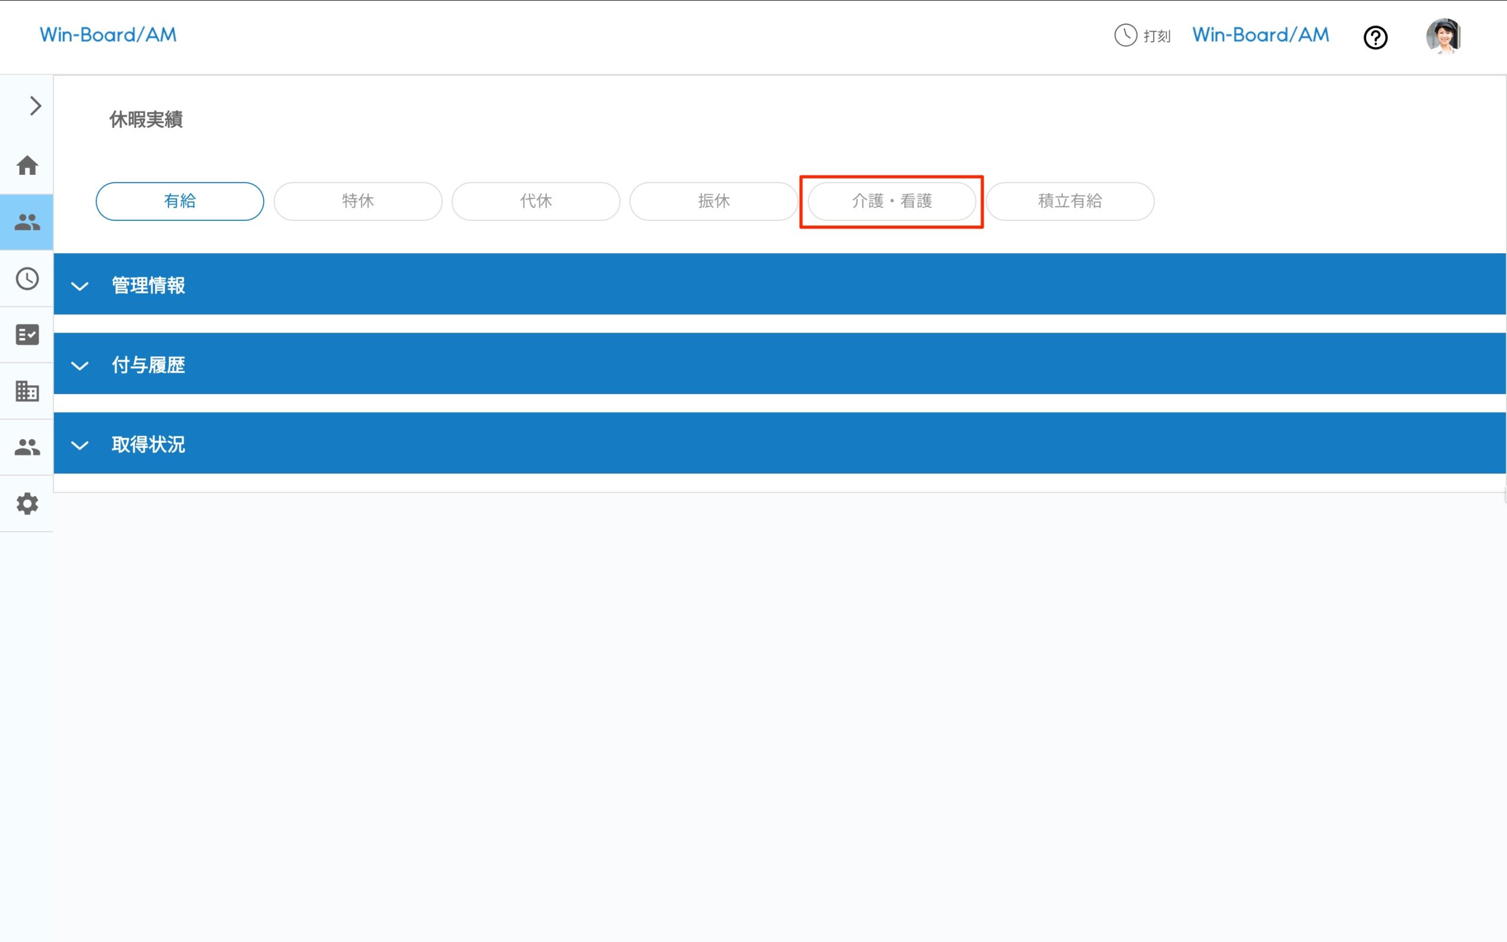
Task: Switch to the 積立有給 tab
Action: click(x=1069, y=201)
